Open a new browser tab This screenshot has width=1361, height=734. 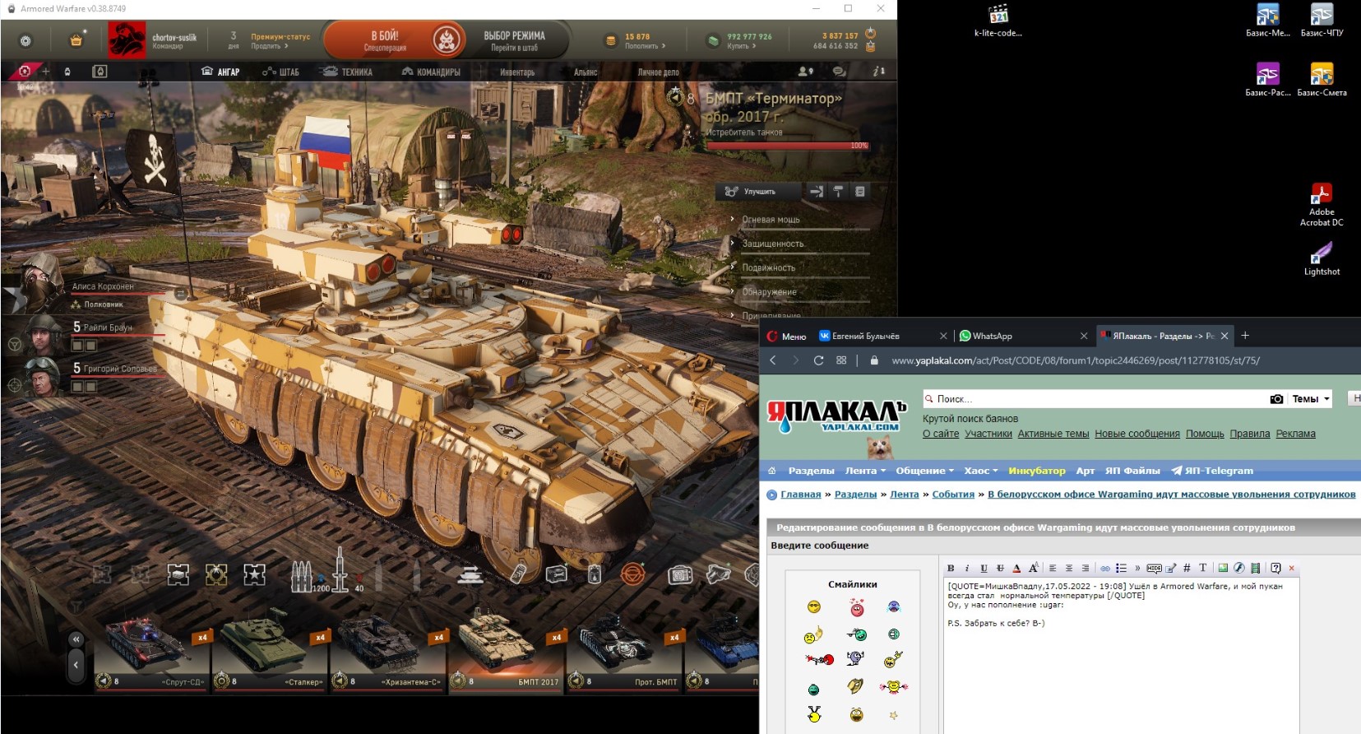tap(1245, 336)
